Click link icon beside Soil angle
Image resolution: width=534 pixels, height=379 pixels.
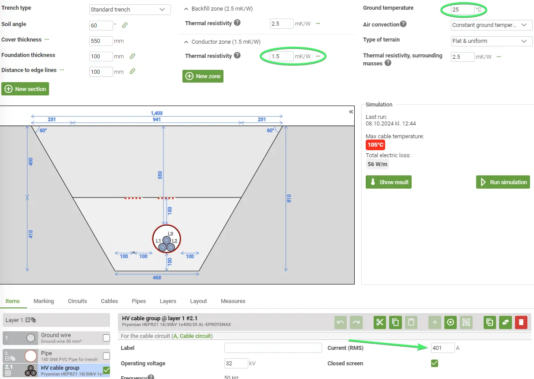pos(125,25)
